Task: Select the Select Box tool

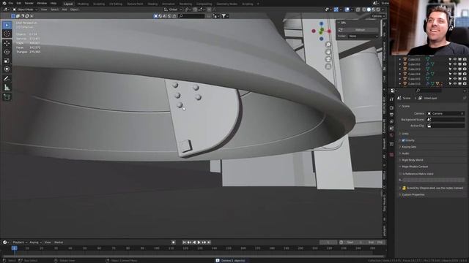Action: [x=7, y=26]
